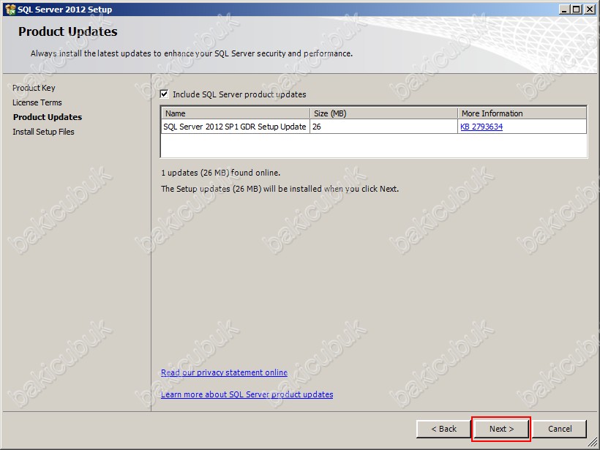Open Read our privacy statement online
This screenshot has width=600, height=450.
[x=224, y=372]
